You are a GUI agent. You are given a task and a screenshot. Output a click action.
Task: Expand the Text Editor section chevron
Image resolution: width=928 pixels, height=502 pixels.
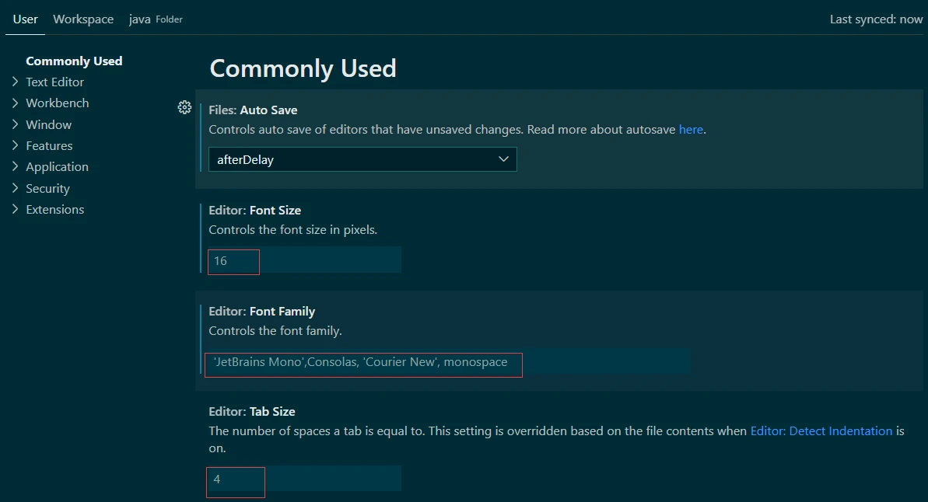tap(15, 82)
